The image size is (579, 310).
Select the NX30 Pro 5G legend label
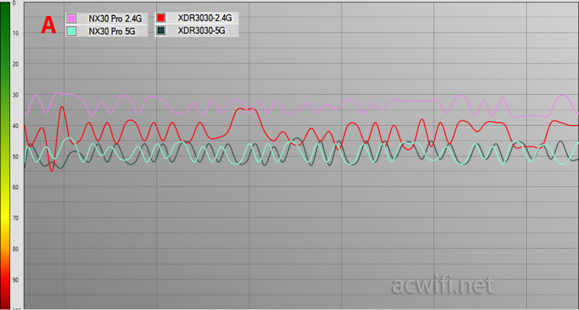[x=111, y=31]
